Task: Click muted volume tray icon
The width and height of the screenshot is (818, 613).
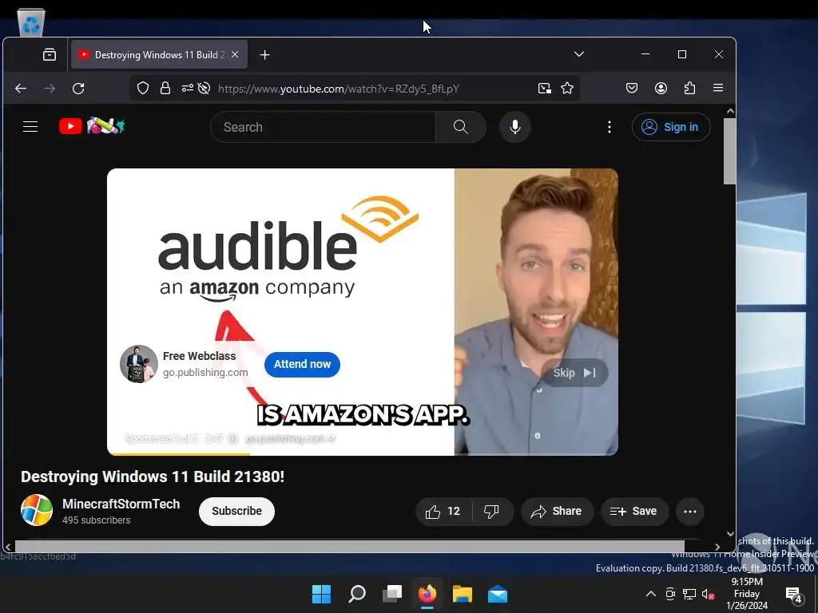Action: 709,594
